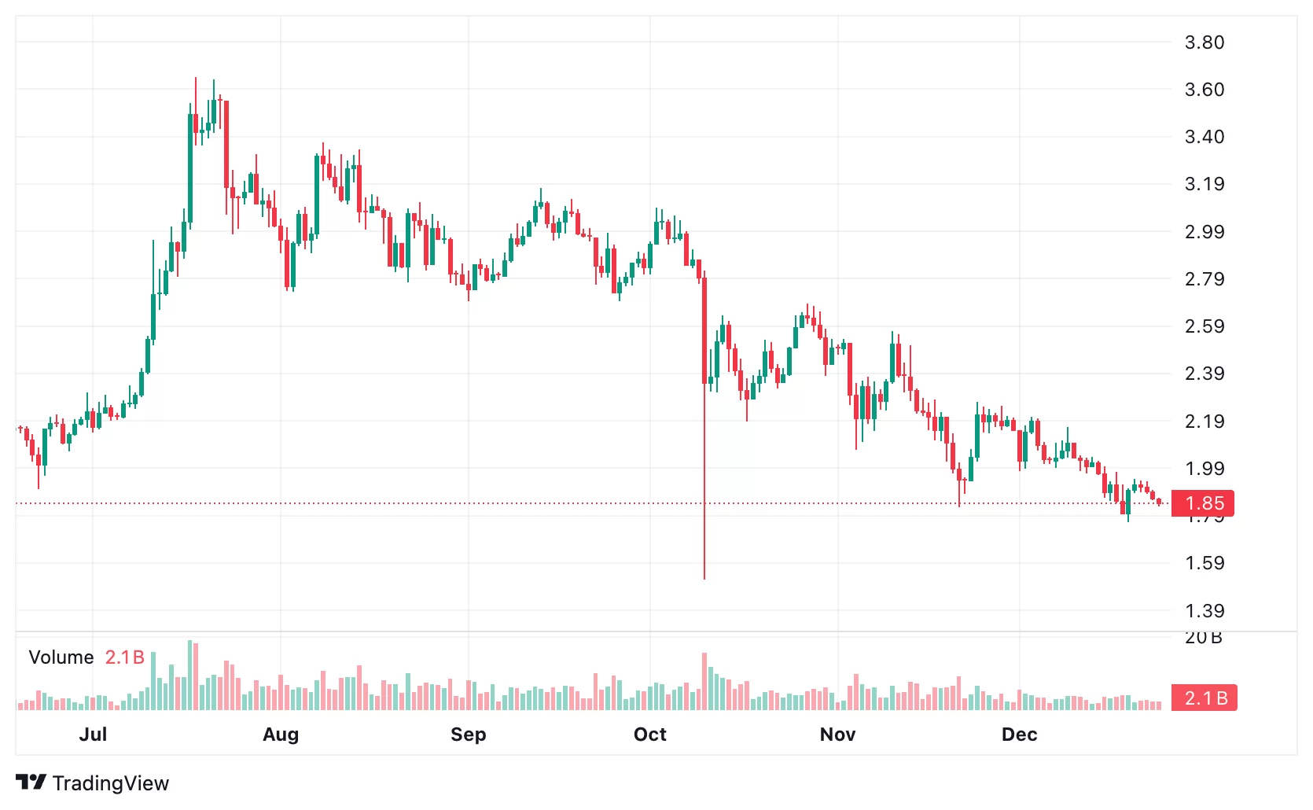Click the tallest volume bar in July

tap(190, 676)
